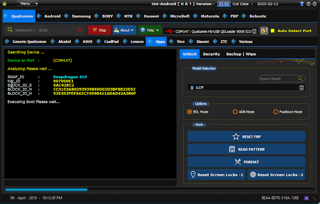Open the FRP tab
The image size is (320, 204).
click(234, 16)
